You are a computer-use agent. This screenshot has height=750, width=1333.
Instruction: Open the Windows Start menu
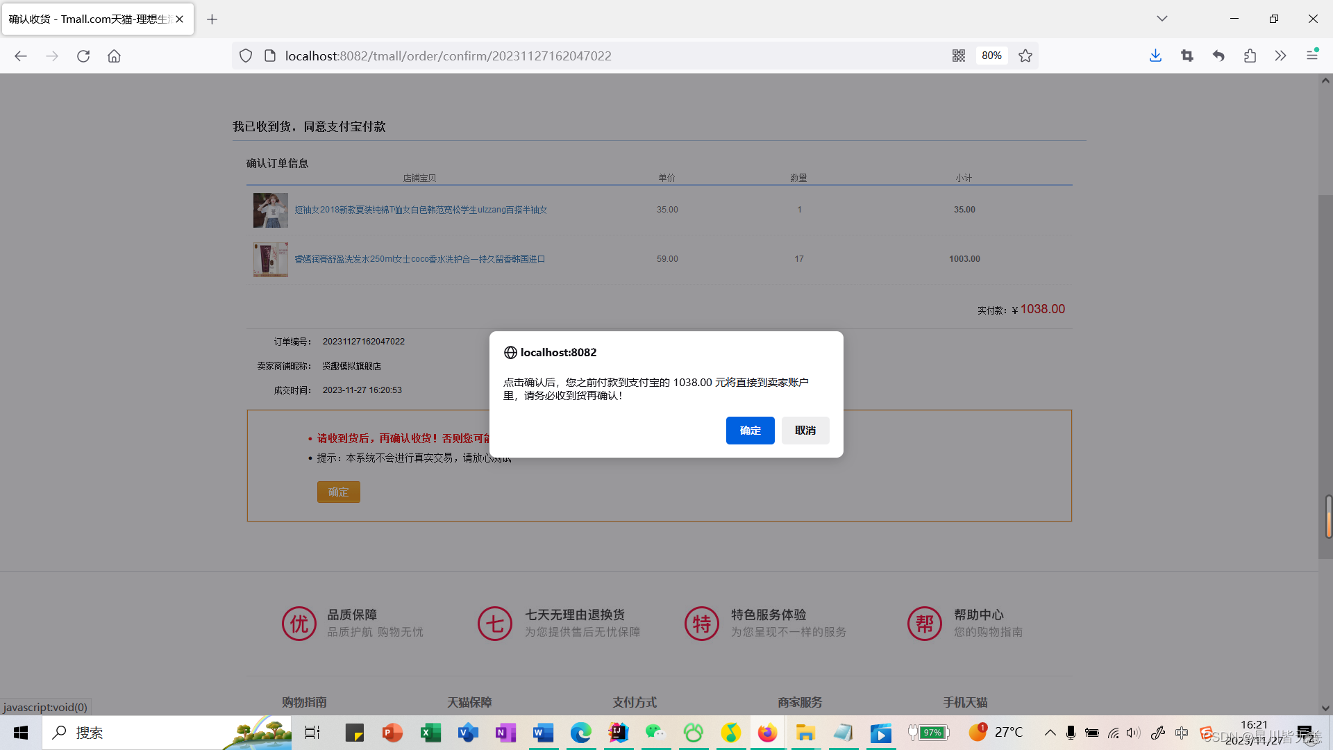21,733
